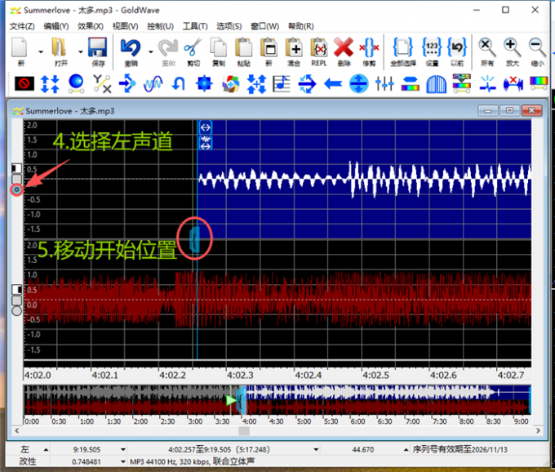Expand the dropdown arrow beside Open (打开)
Viewport: 555px width, 472px height.
pyautogui.click(x=79, y=51)
